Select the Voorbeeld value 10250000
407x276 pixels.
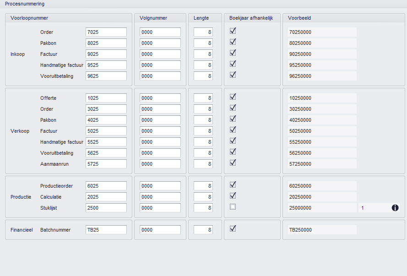click(x=322, y=98)
